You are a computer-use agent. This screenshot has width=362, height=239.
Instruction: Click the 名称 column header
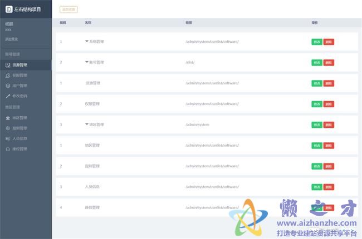[88, 23]
